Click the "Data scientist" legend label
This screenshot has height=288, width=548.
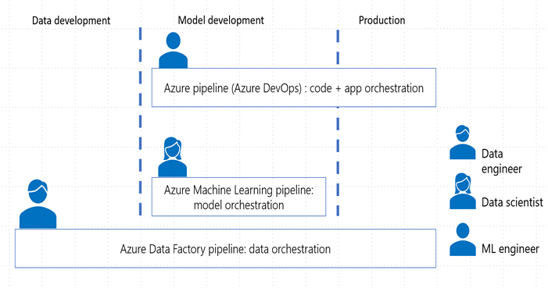click(x=512, y=202)
